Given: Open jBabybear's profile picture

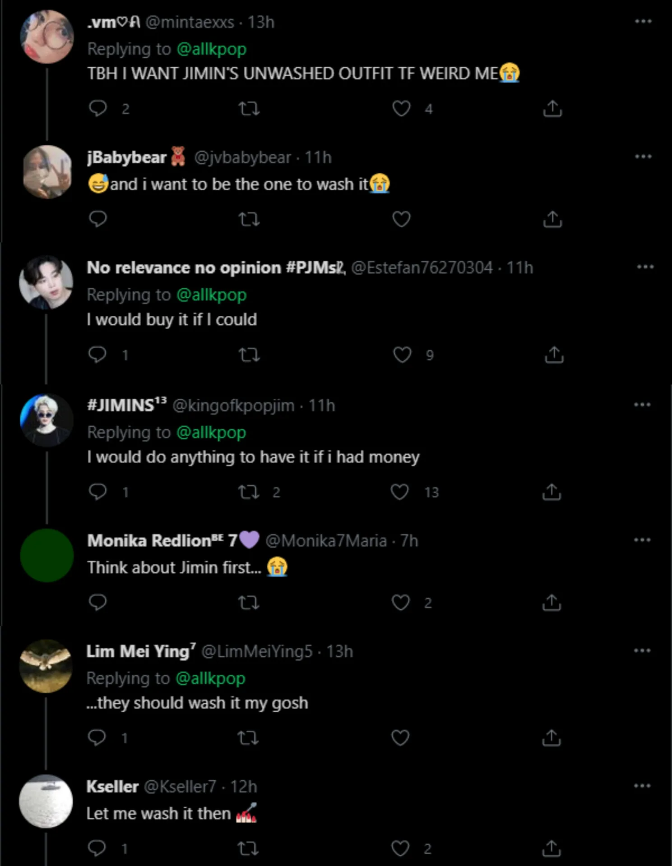Looking at the screenshot, I should pyautogui.click(x=47, y=172).
